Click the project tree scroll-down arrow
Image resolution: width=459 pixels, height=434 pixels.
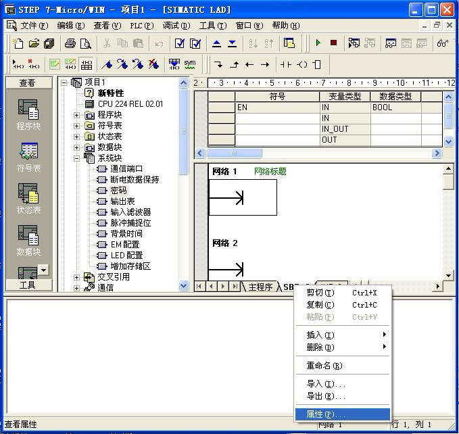(184, 285)
